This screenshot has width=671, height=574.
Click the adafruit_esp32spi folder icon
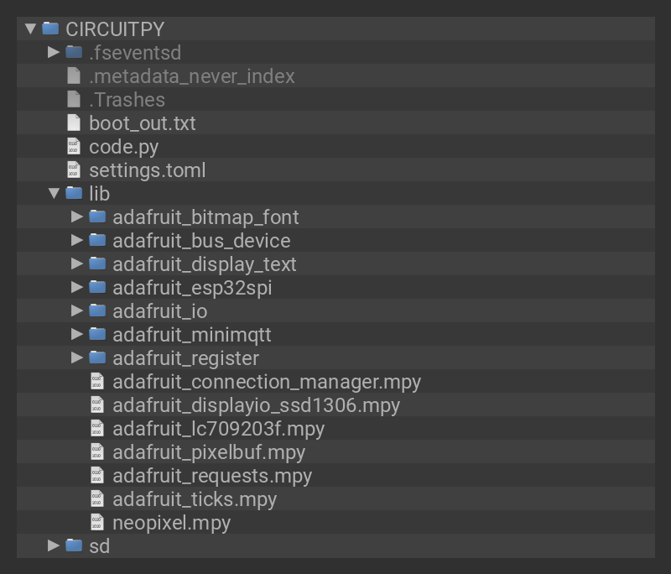(97, 287)
